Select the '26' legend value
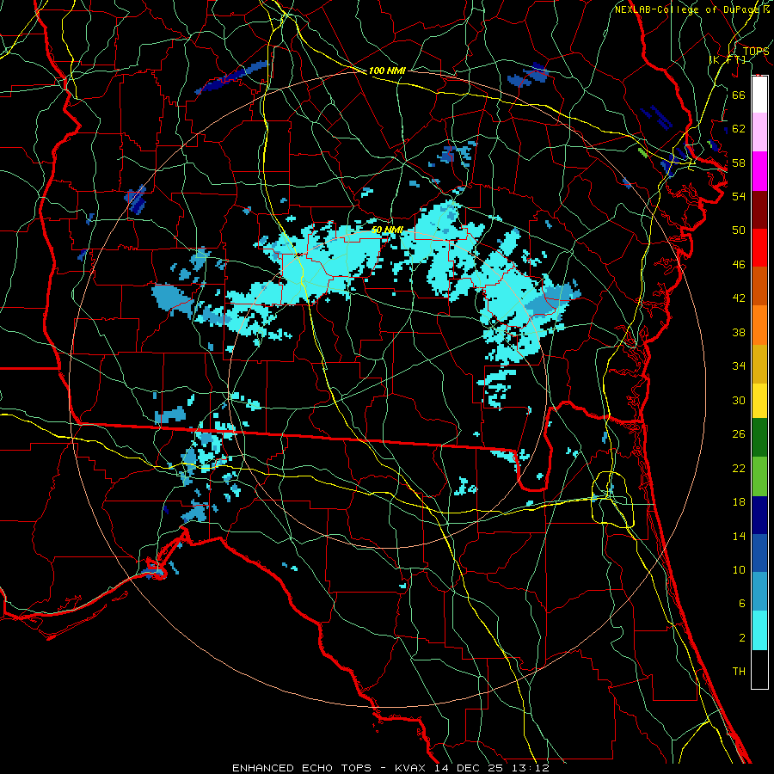774x774 pixels. point(739,434)
